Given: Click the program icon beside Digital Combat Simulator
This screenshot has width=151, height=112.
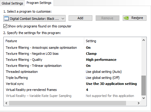Looking at the screenshot, I should pyautogui.click(x=7, y=19).
